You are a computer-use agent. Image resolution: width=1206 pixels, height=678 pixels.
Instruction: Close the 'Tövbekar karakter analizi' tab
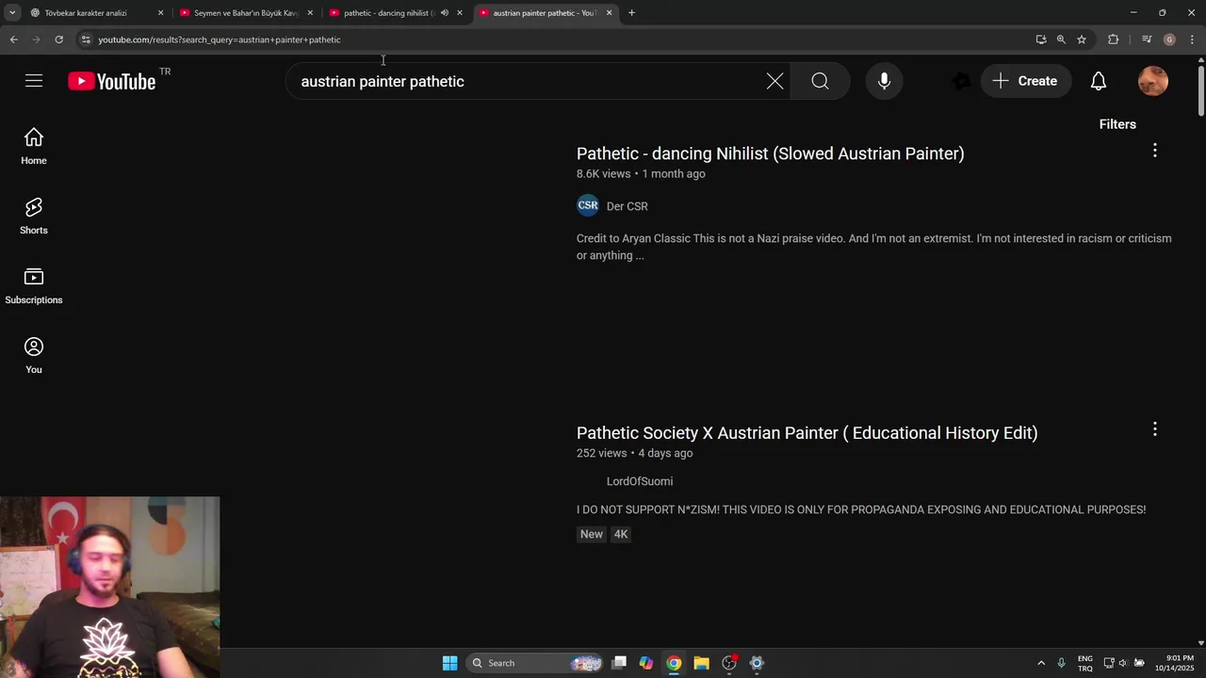(x=160, y=13)
